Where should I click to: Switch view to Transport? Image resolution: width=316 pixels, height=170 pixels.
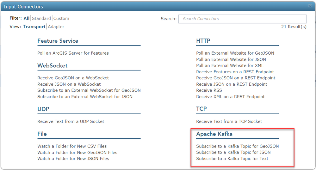coord(34,27)
